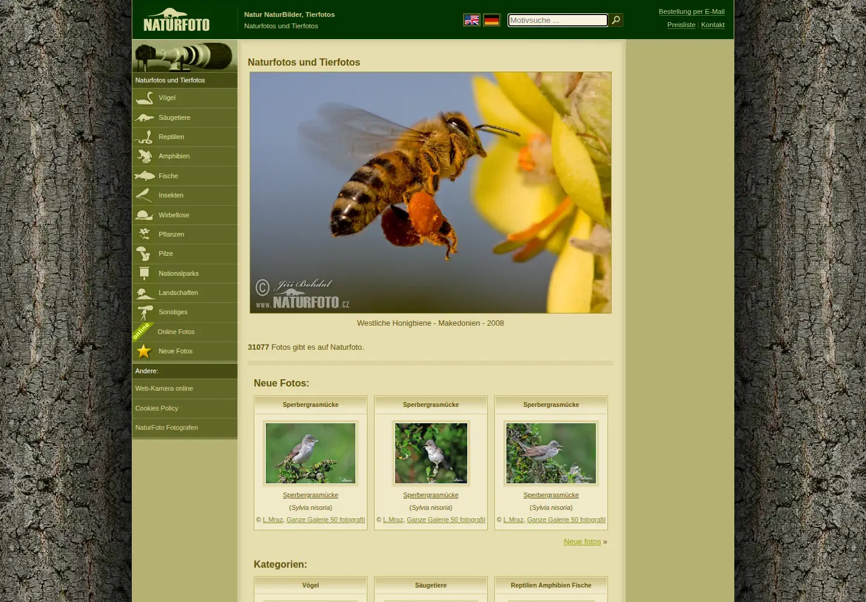Open the Kontakt link
The image size is (866, 602).
tap(713, 25)
